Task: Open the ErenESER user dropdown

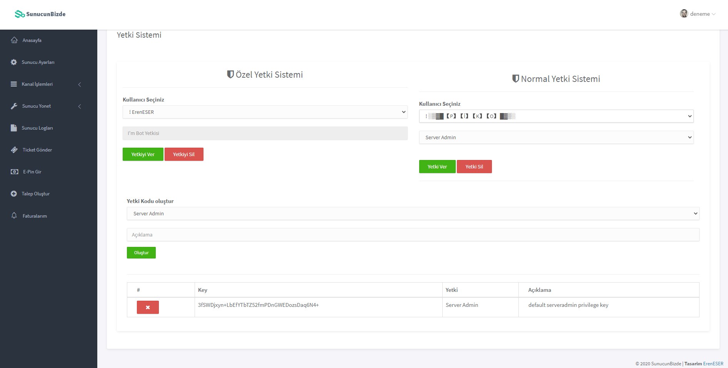Action: coord(265,112)
